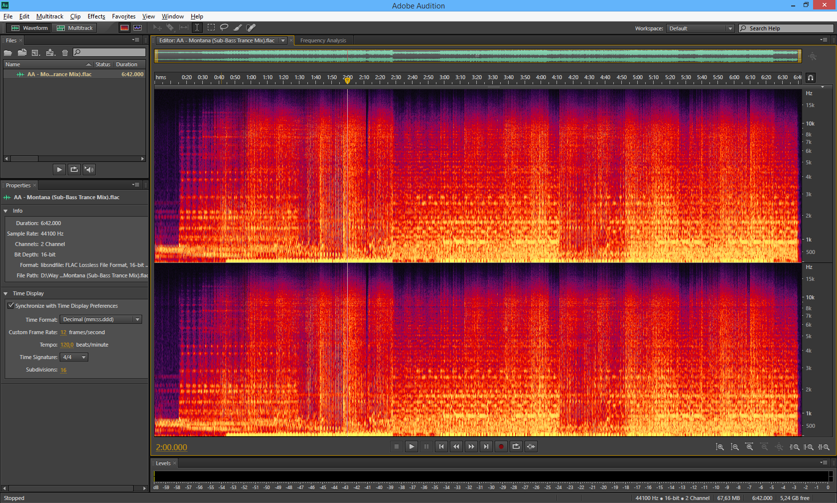Screen dimensions: 837x503
Task: Click the Files panel horizontal scrollbar
Action: click(x=74, y=158)
